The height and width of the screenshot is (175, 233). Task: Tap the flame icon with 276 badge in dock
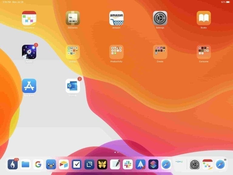[x=13, y=164]
